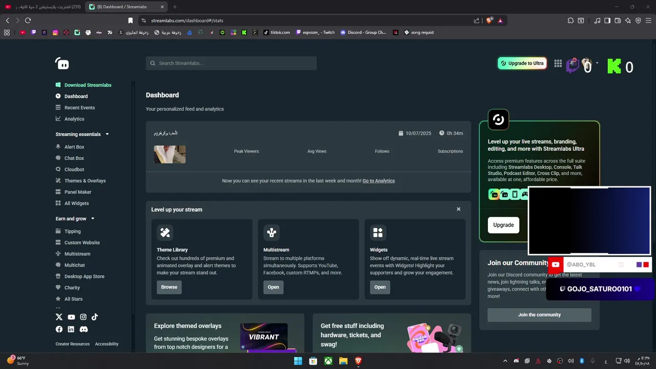Open the VIBRANT overlay theme thumbnail
656x369 pixels.
tap(264, 337)
